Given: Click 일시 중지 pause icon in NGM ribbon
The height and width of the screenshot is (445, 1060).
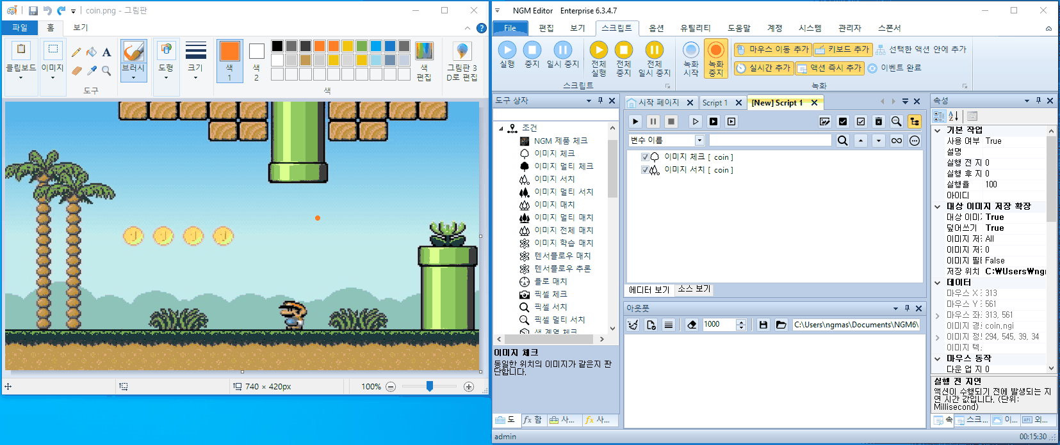Looking at the screenshot, I should 562,50.
